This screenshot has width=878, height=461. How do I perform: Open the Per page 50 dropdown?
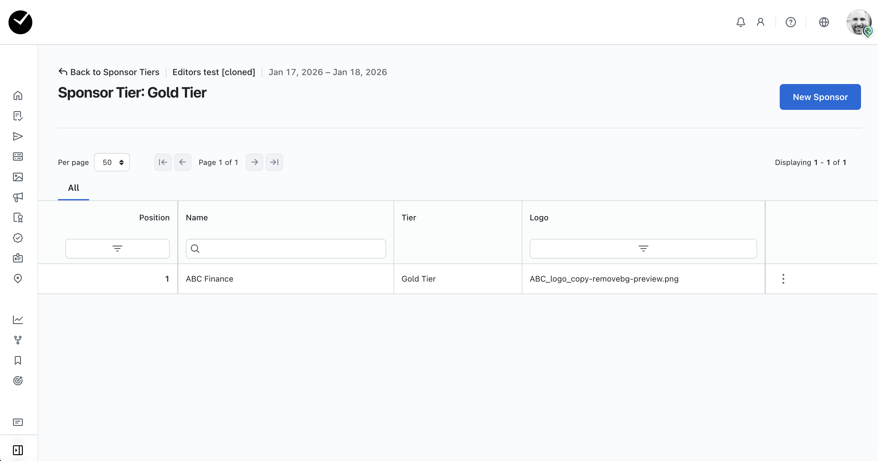click(x=112, y=162)
